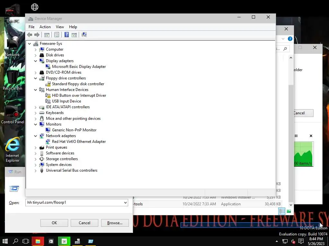Select the Red Hat VirtIO Ethernet Adapter icon
Viewport: 329px width, 246px height.
48,142
